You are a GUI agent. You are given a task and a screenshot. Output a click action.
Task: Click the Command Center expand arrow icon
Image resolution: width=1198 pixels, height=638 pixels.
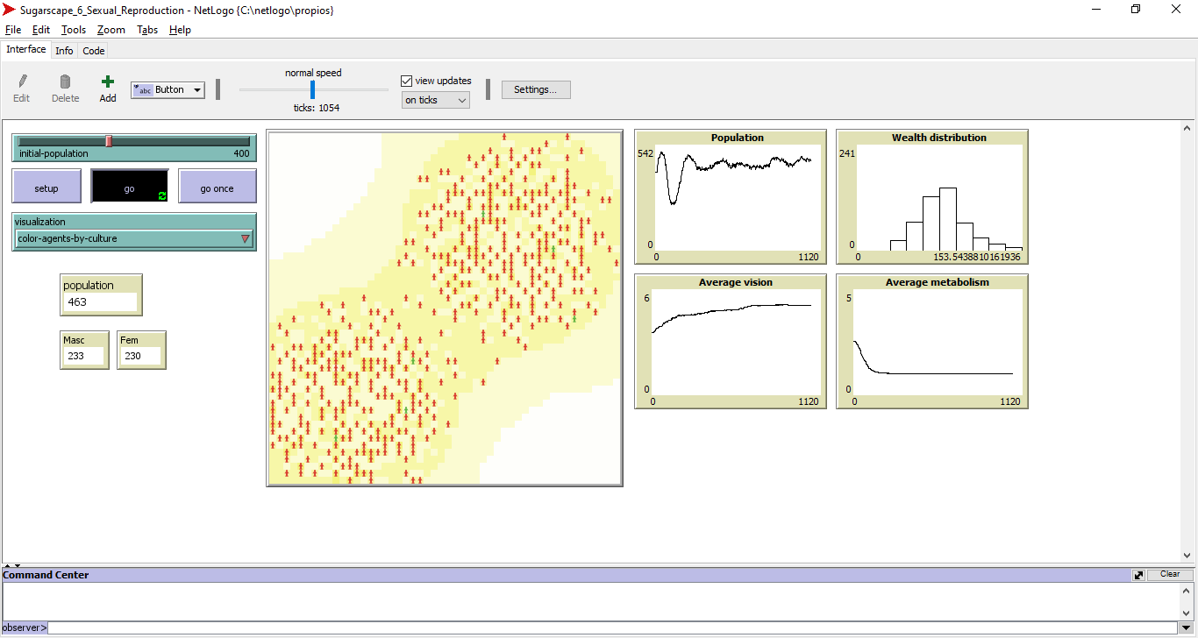pyautogui.click(x=1138, y=575)
